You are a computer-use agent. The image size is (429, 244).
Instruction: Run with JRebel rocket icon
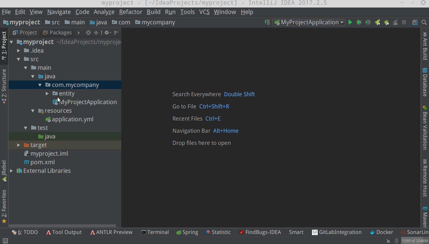point(377,23)
